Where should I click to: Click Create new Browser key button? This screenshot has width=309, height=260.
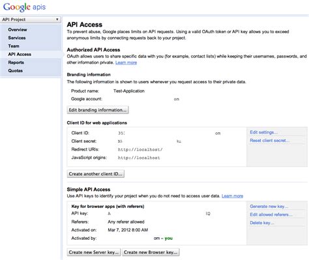pyautogui.click(x=151, y=252)
